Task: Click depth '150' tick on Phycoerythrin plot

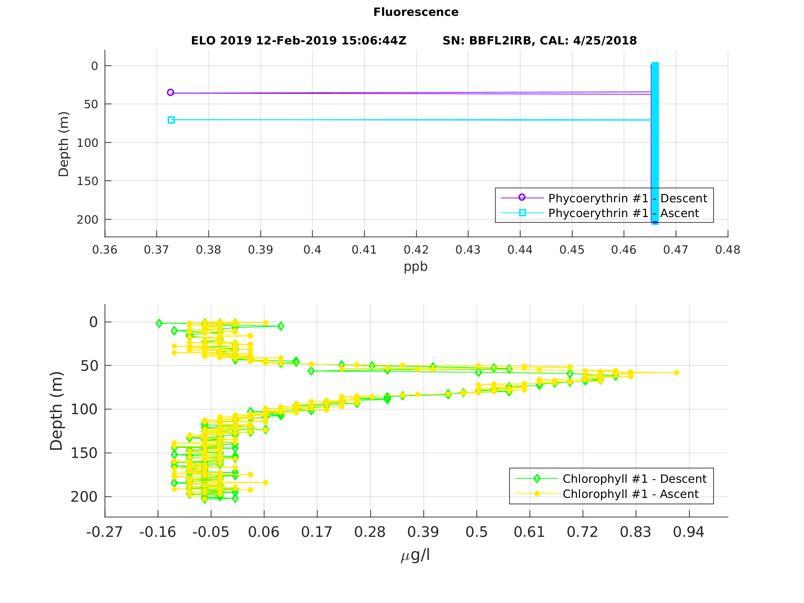Action: (88, 181)
